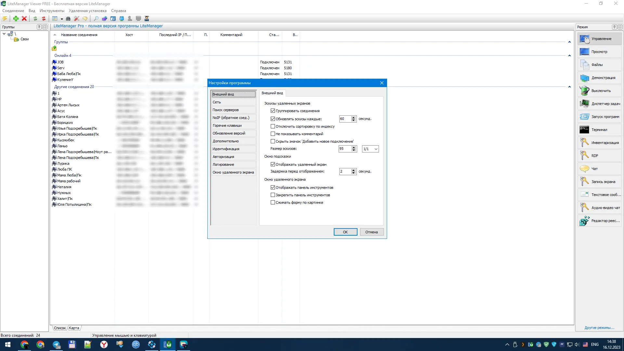Open the Инструменты menu
Image resolution: width=624 pixels, height=351 pixels.
click(52, 11)
